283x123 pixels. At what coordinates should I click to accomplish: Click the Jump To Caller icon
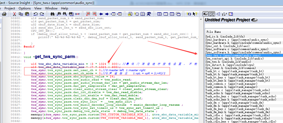point(119,14)
